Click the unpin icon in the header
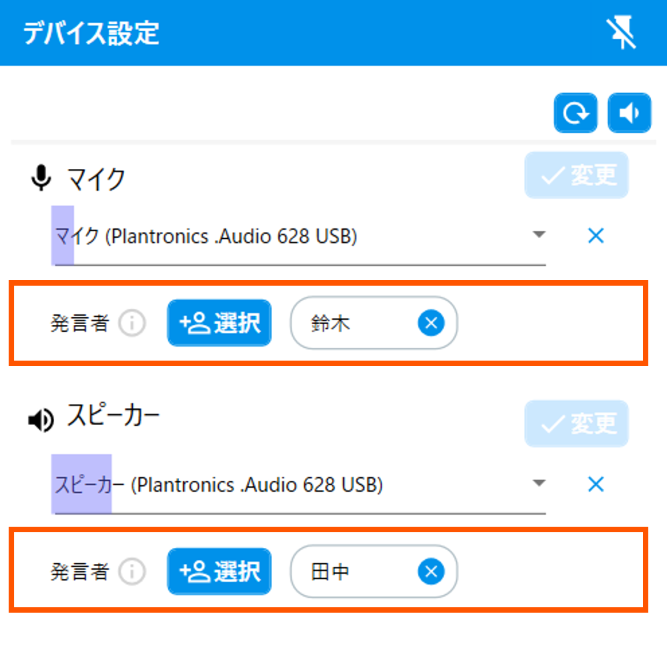Image resolution: width=667 pixels, height=649 pixels. coord(621,33)
